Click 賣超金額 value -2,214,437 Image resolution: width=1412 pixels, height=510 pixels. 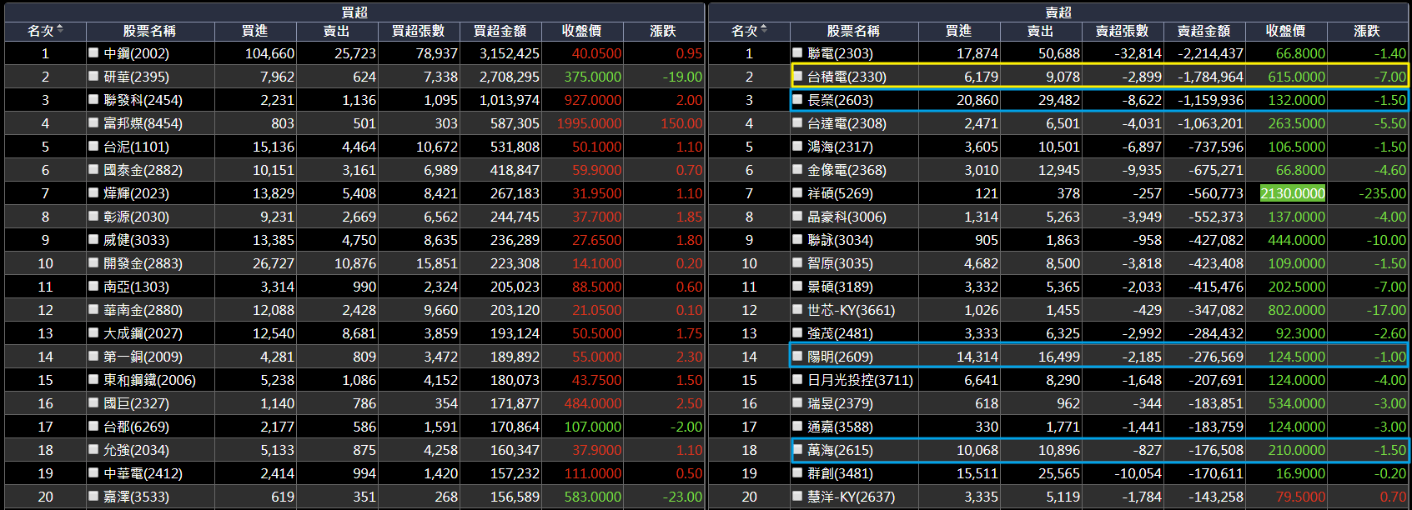(x=1209, y=53)
